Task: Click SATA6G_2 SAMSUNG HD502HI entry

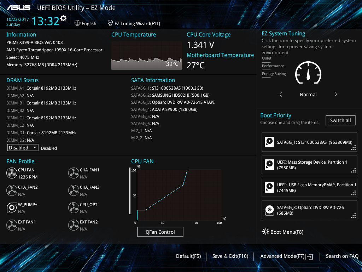Action: pyautogui.click(x=170, y=95)
